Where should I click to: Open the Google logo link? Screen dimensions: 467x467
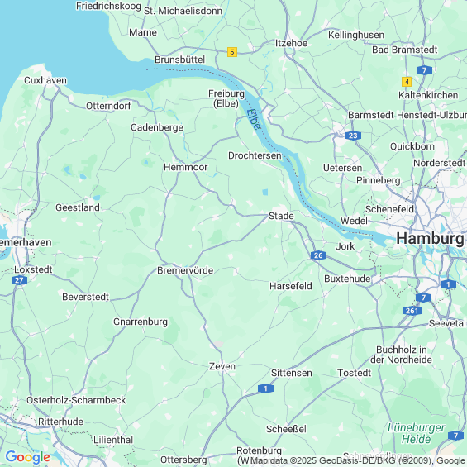click(28, 457)
